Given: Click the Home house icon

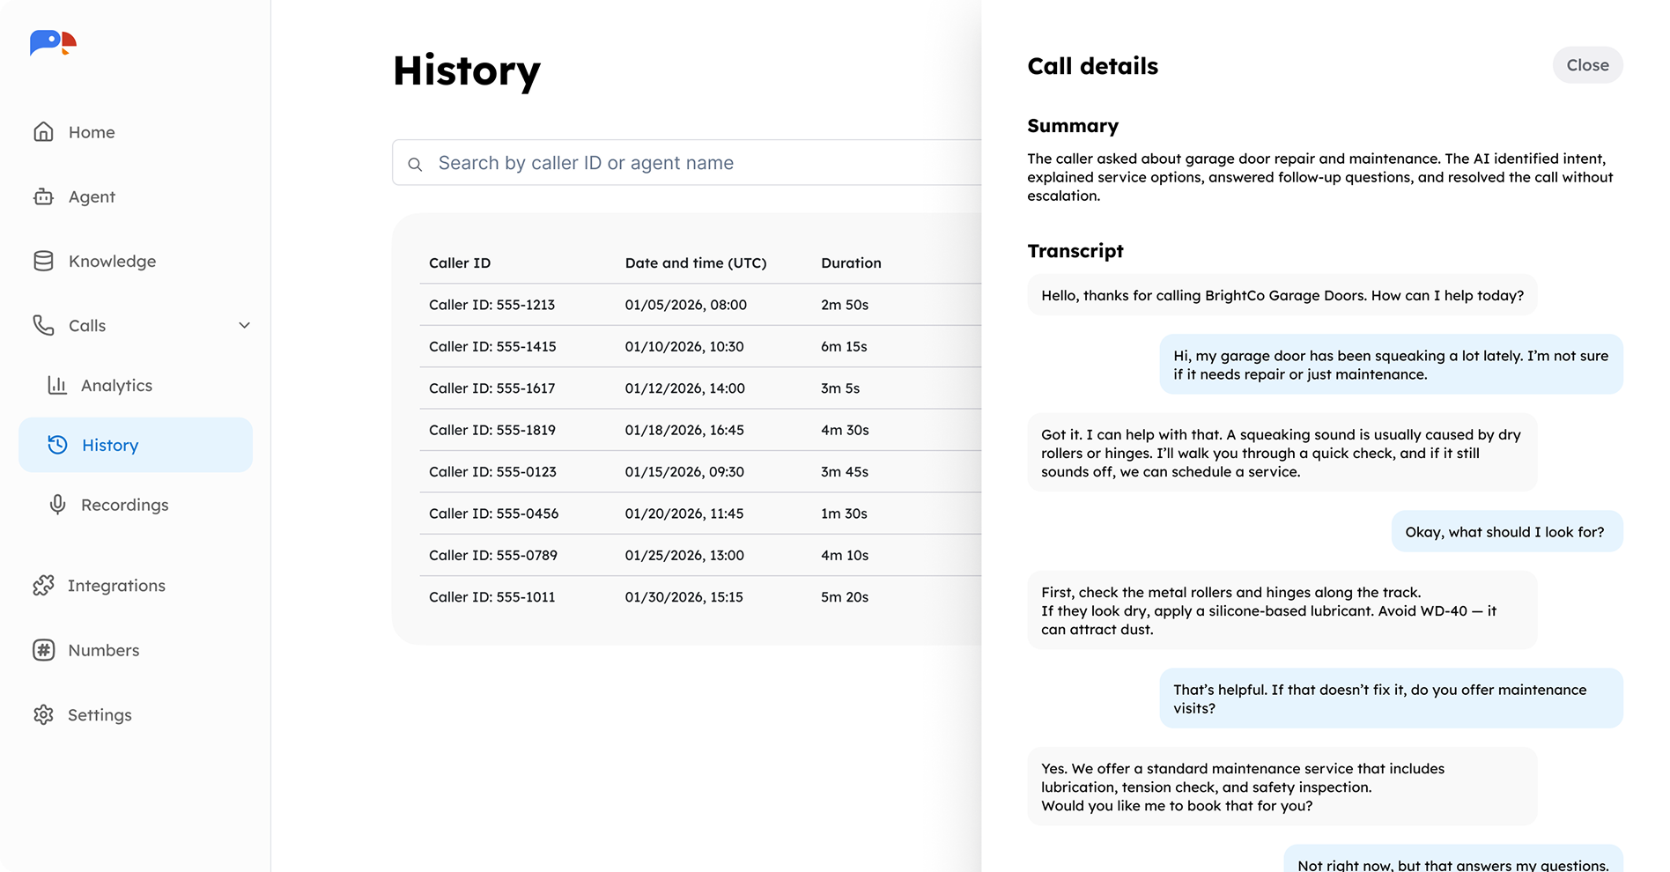Looking at the screenshot, I should [43, 132].
